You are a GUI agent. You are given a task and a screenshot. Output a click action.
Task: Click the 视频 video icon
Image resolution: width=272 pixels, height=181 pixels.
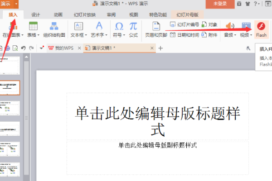(246, 26)
